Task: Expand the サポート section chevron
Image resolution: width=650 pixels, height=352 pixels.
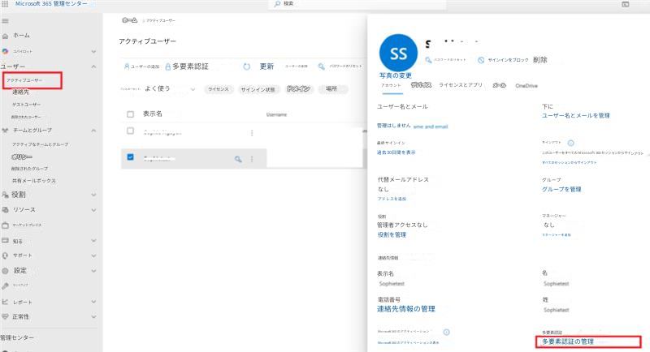Action: point(93,256)
